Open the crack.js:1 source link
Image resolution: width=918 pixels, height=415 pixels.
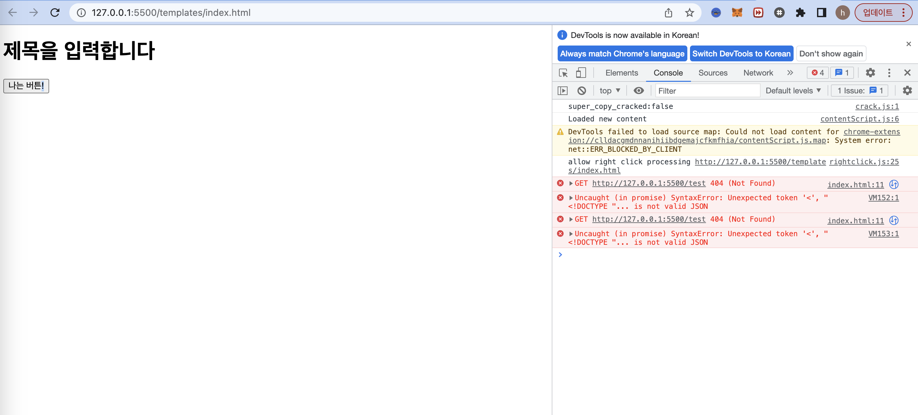coord(877,107)
